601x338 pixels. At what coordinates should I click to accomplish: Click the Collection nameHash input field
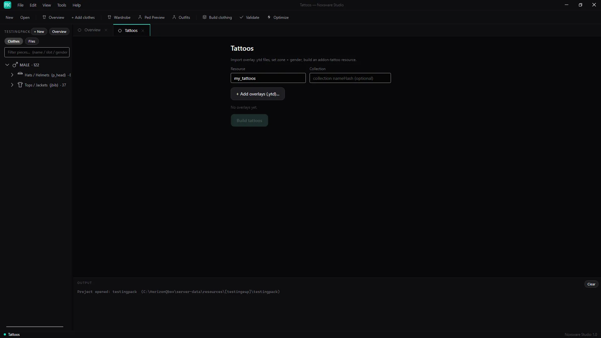350,78
